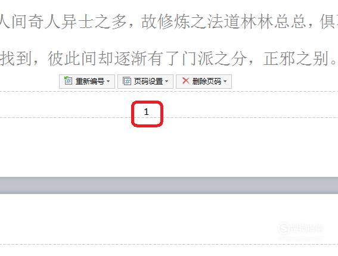Screen dimensions: 338x256
Task: Open 页码设置 via its text label
Action: pos(148,82)
